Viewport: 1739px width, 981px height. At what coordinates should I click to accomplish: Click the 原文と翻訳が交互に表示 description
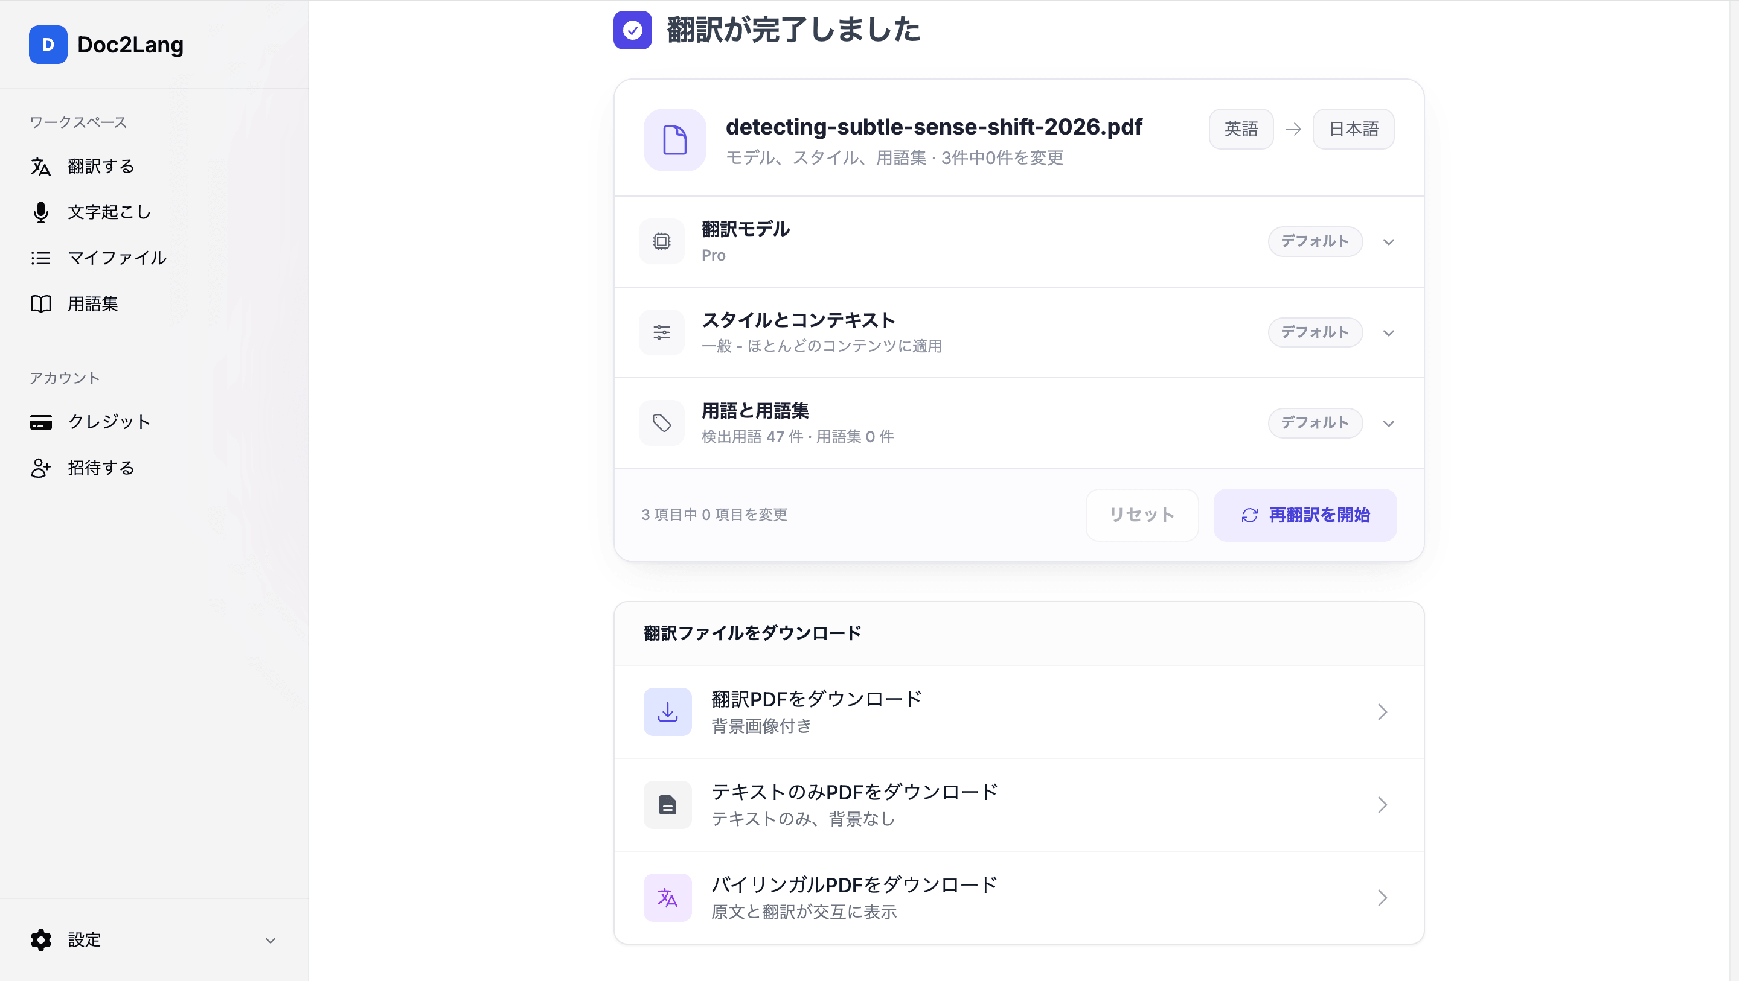pos(804,912)
